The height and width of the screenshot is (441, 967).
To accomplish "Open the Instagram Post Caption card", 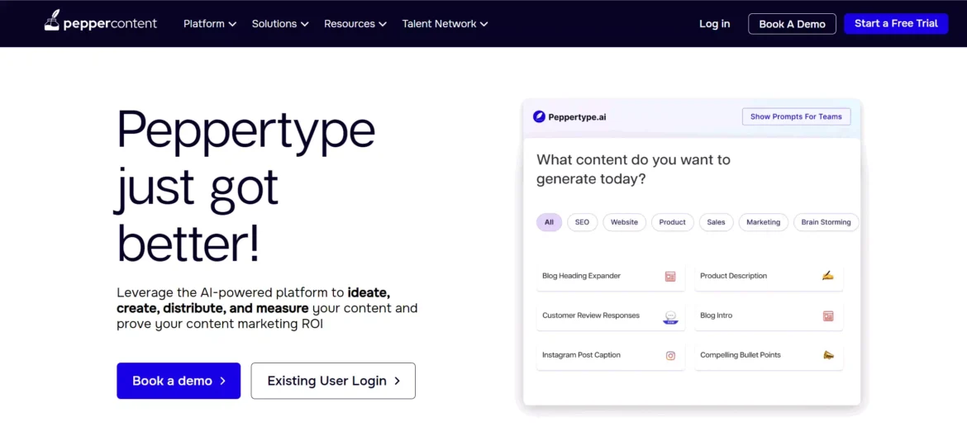I will (611, 355).
